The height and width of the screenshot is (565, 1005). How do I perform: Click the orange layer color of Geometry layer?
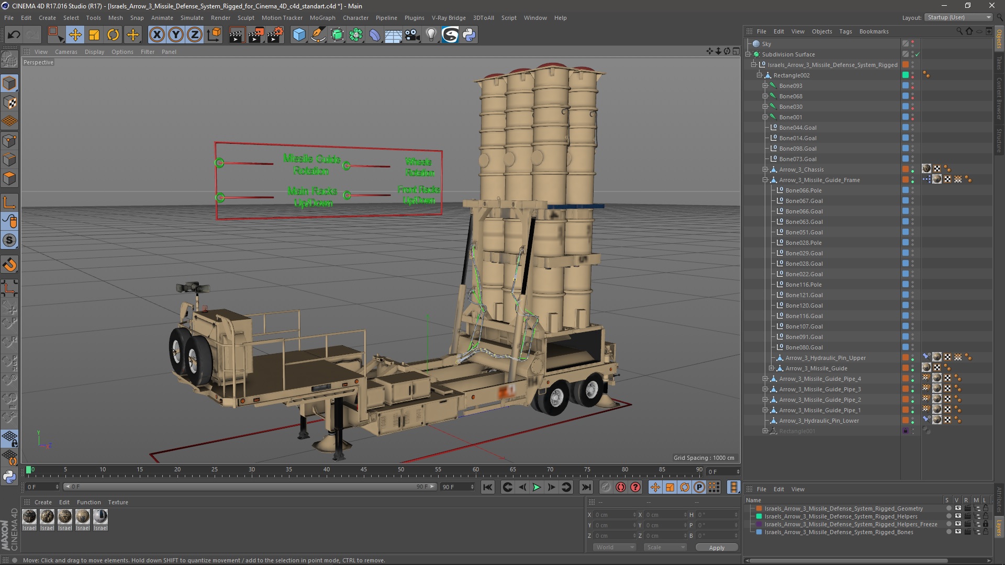pos(758,508)
